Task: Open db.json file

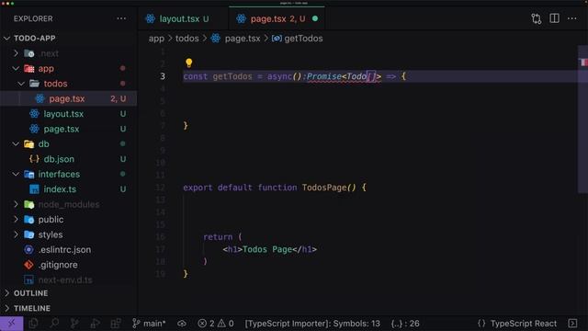Action: (x=68, y=159)
